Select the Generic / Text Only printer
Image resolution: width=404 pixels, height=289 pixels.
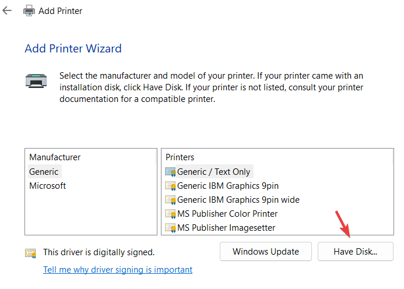213,171
